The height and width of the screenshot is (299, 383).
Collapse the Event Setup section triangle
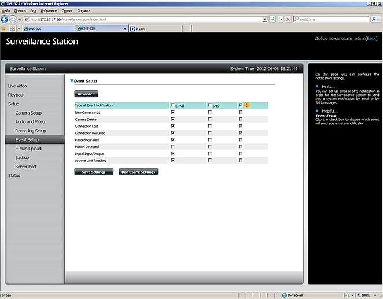point(72,82)
